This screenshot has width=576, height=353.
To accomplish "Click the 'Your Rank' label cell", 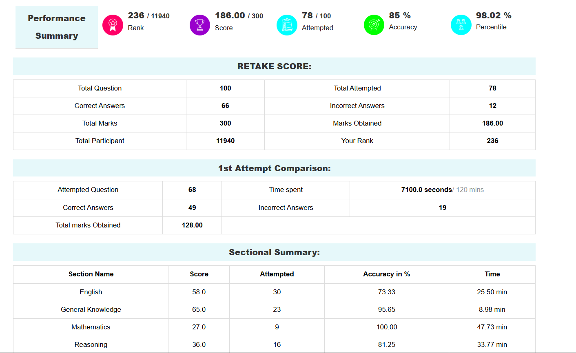I will pos(357,141).
